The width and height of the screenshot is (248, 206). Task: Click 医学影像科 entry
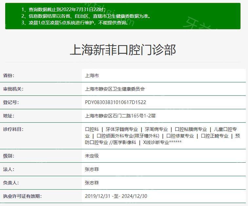click(x=124, y=142)
